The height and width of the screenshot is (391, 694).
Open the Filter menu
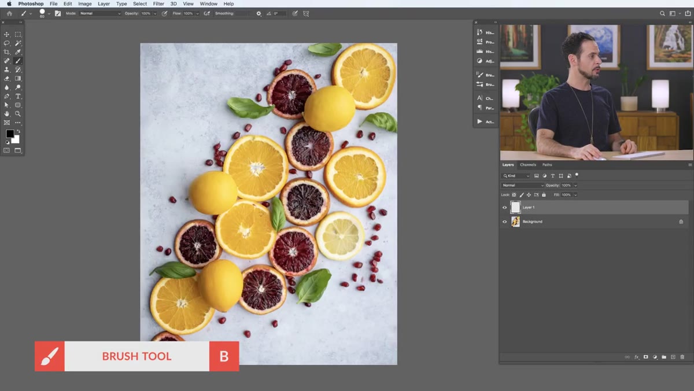click(158, 3)
